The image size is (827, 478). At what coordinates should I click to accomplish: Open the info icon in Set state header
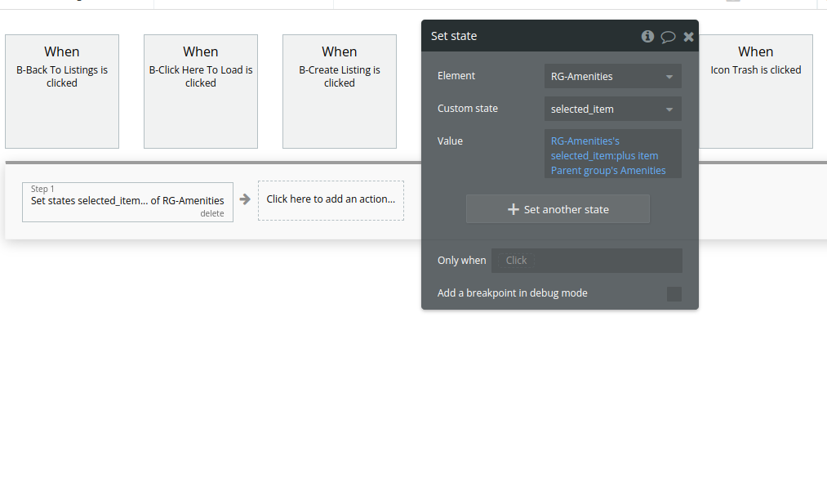(x=647, y=37)
